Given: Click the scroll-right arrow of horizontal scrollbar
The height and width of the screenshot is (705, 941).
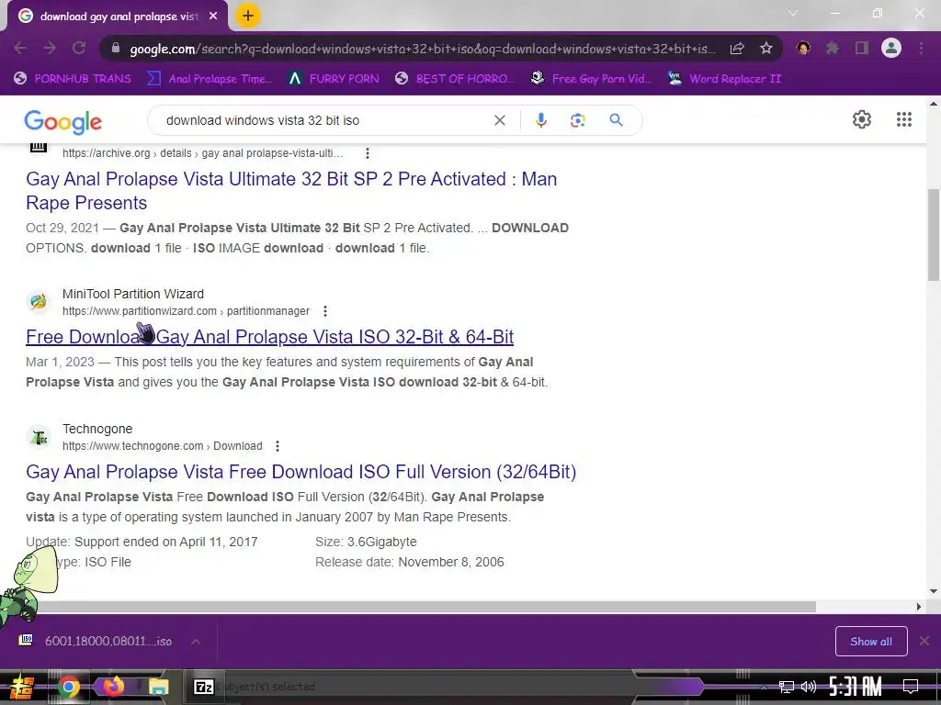Looking at the screenshot, I should 919,607.
